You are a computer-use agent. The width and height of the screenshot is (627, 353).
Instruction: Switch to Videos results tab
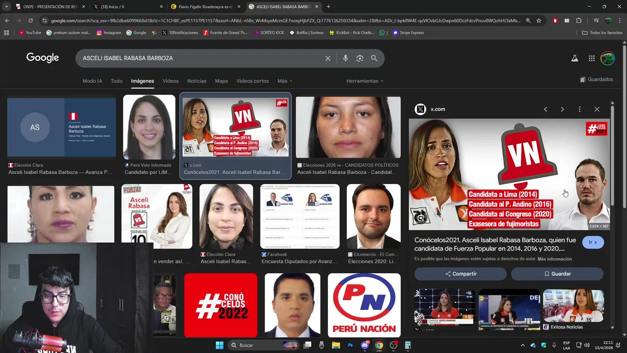point(170,81)
